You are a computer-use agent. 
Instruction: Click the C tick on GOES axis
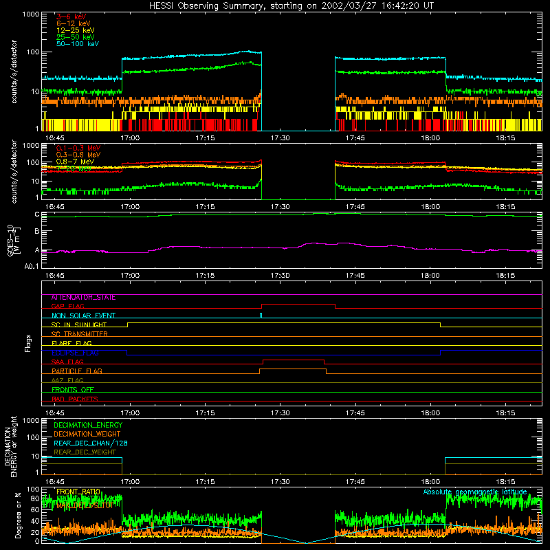click(37, 214)
